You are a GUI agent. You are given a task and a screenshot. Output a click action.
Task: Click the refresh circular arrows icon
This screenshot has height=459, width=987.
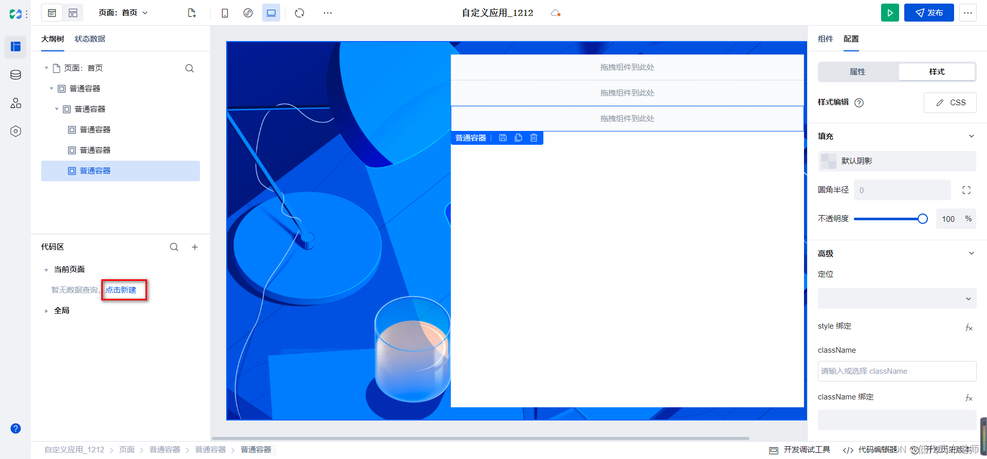click(300, 13)
